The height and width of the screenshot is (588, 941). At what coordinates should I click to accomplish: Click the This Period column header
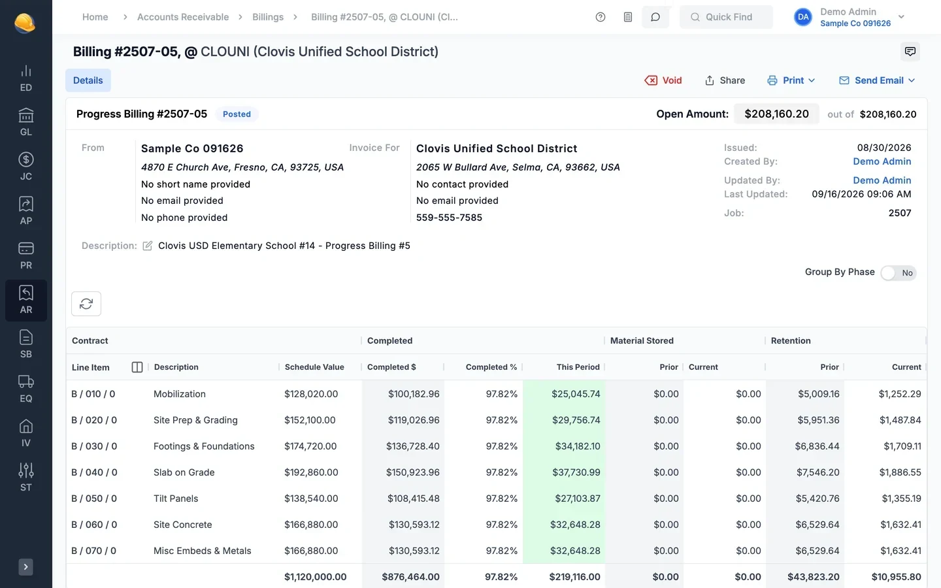pos(578,367)
